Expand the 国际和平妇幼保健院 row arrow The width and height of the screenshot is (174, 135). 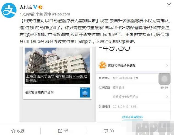(x=167, y=65)
